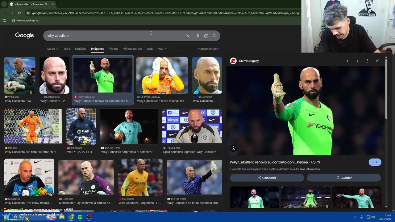Open the view-source bookmark
This screenshot has width=395, height=222.
click(x=26, y=21)
